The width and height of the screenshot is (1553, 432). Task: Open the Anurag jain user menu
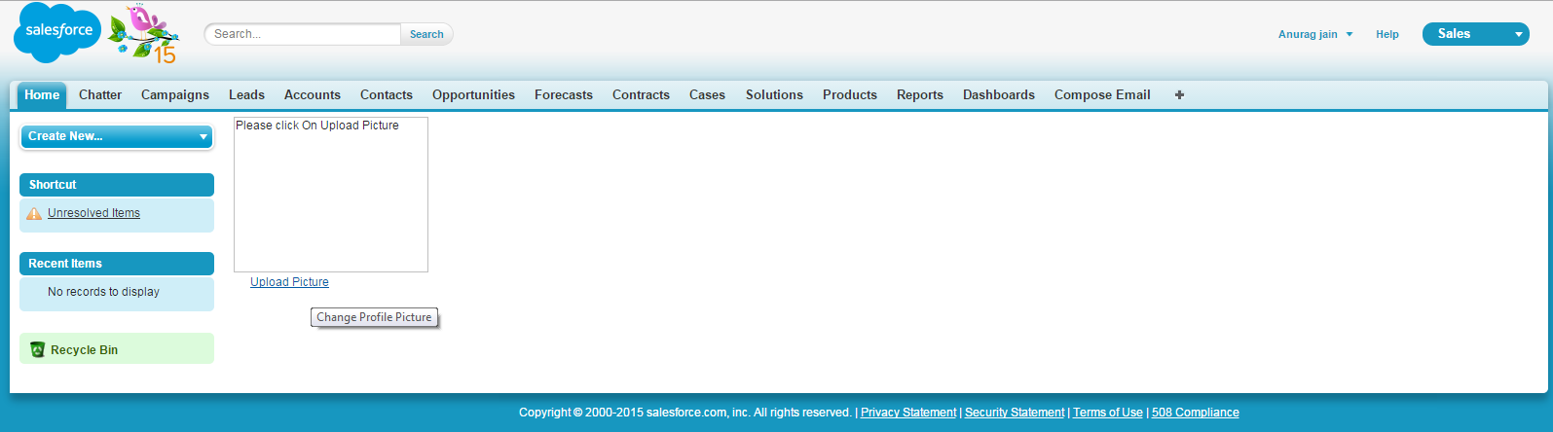(1315, 34)
